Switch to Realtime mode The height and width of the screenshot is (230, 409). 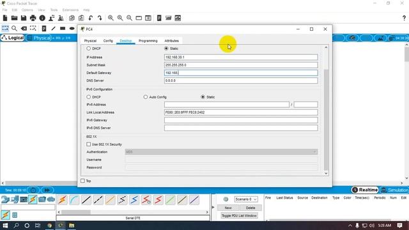tap(365, 190)
